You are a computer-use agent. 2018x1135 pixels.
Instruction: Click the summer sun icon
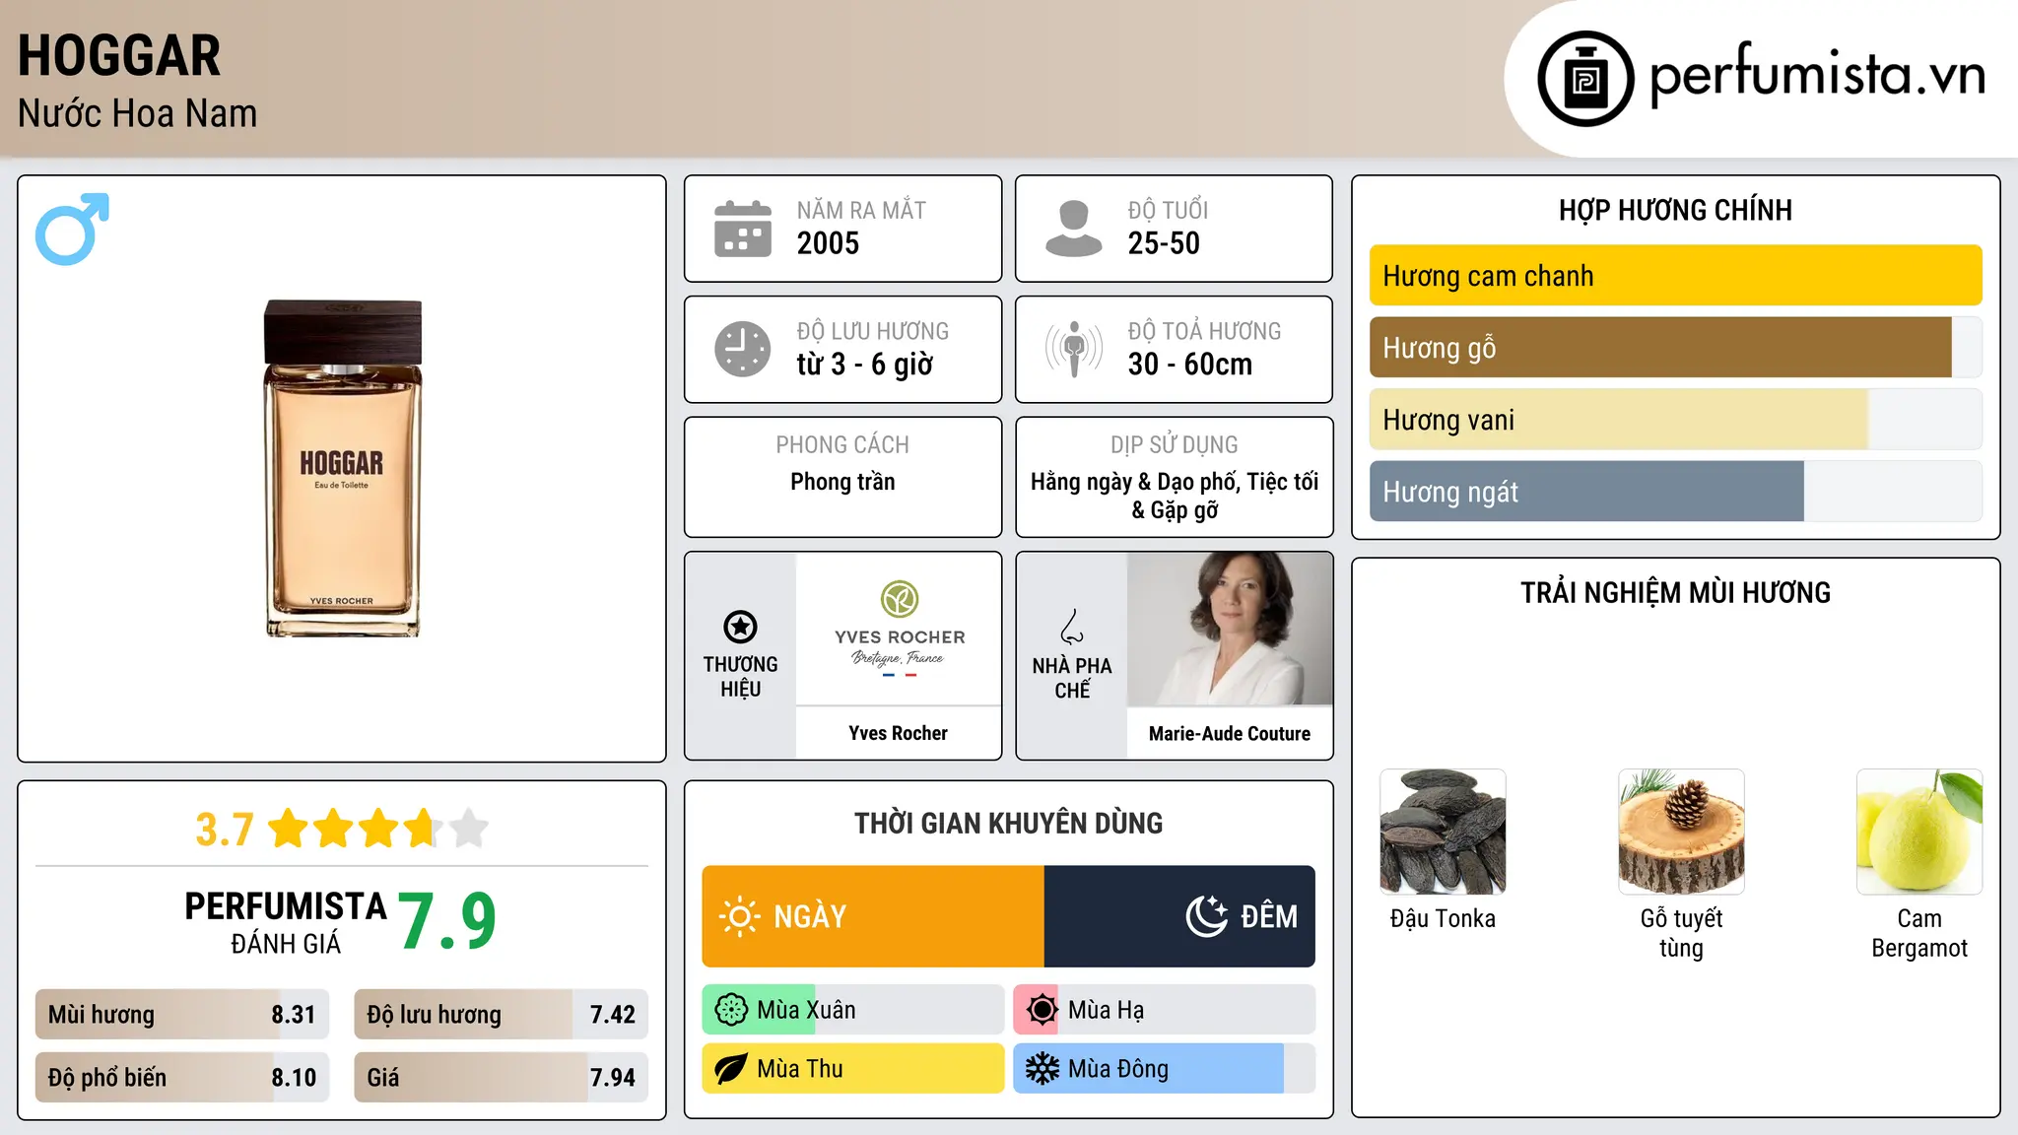click(x=1042, y=1010)
